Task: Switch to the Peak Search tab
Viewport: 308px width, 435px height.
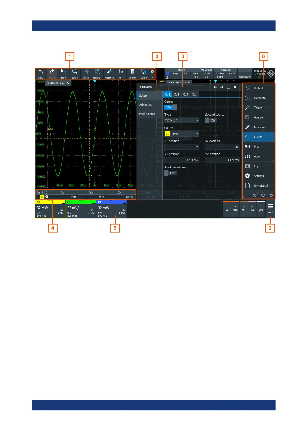Action: (x=149, y=114)
